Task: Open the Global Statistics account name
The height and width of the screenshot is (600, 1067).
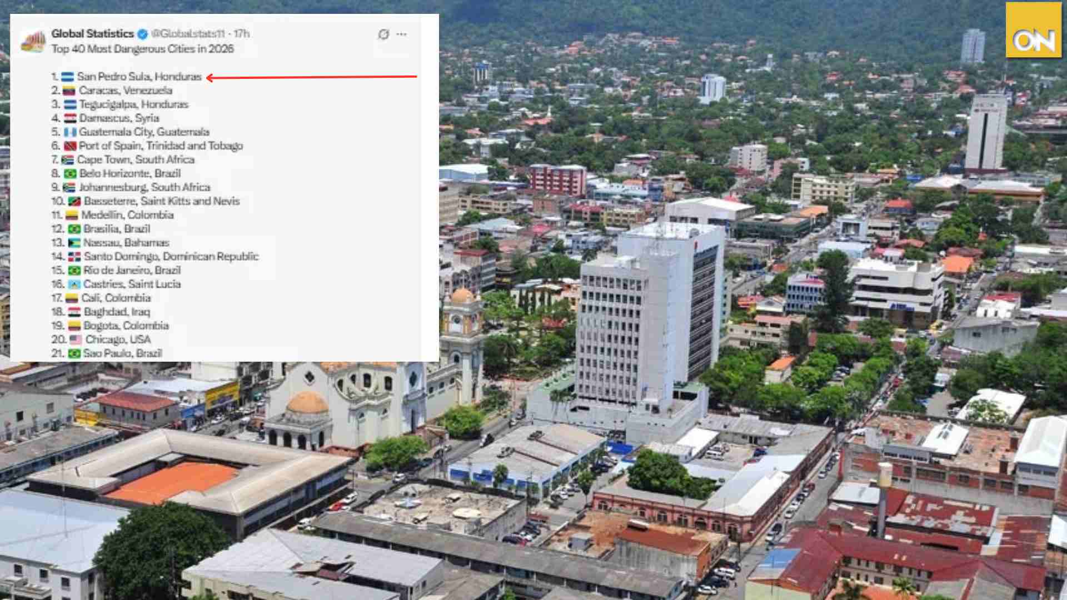Action: point(92,34)
